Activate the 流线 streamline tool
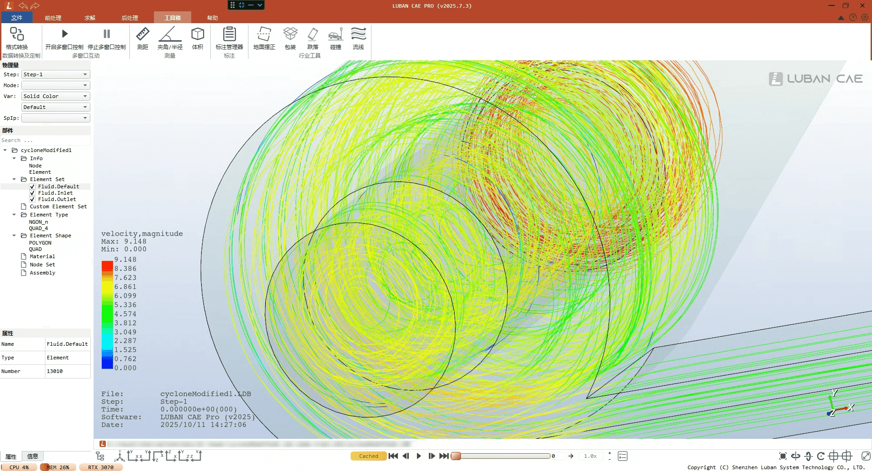872x471 pixels. (358, 34)
